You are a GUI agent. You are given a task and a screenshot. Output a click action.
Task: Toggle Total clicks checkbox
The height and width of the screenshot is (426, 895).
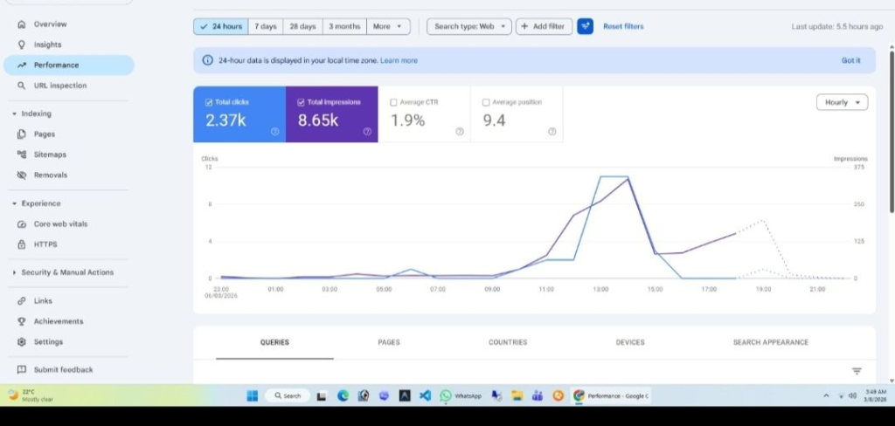click(208, 103)
